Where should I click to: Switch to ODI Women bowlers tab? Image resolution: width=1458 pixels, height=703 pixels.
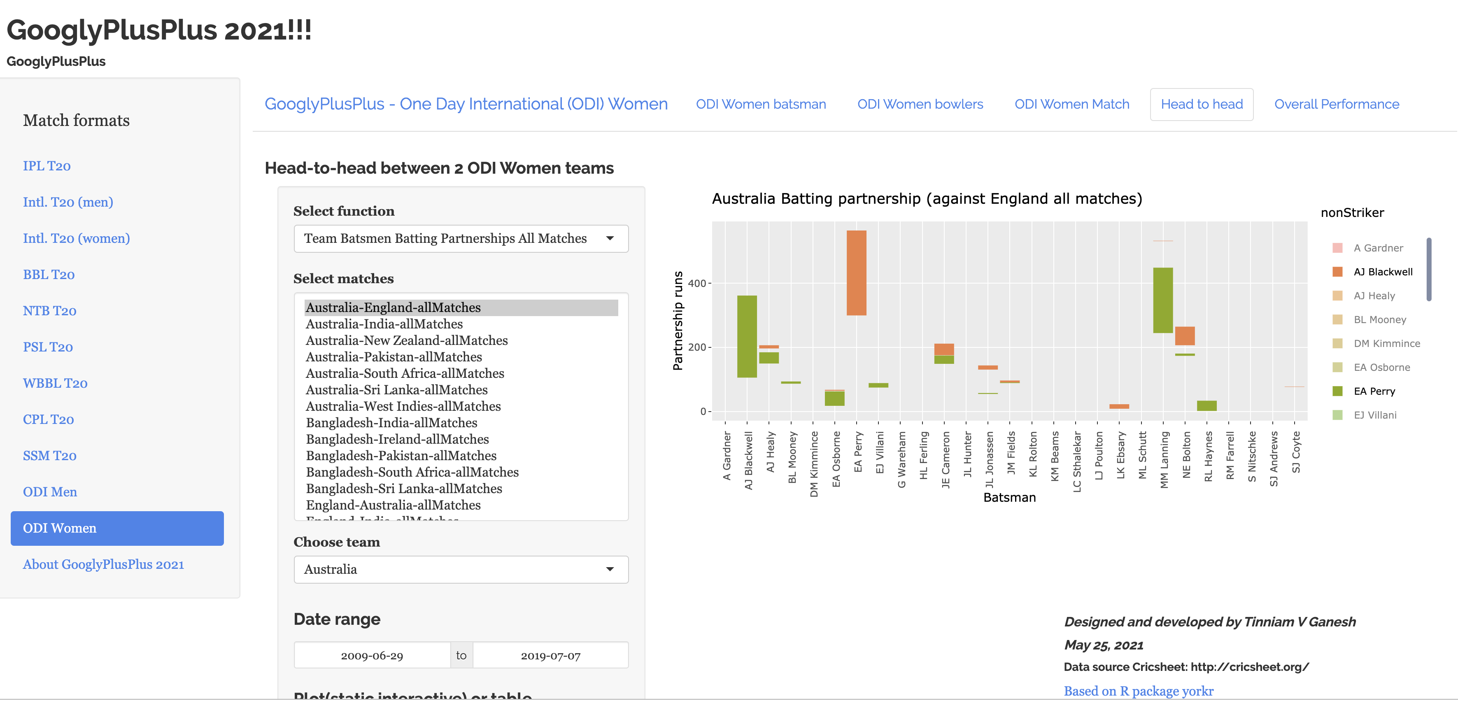point(920,104)
